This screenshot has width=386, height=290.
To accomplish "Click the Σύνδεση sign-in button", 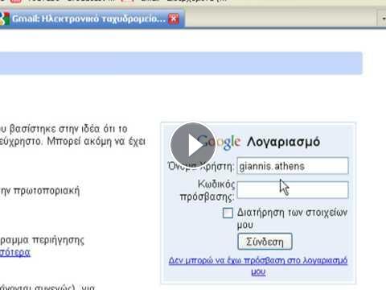I will pyautogui.click(x=265, y=242).
